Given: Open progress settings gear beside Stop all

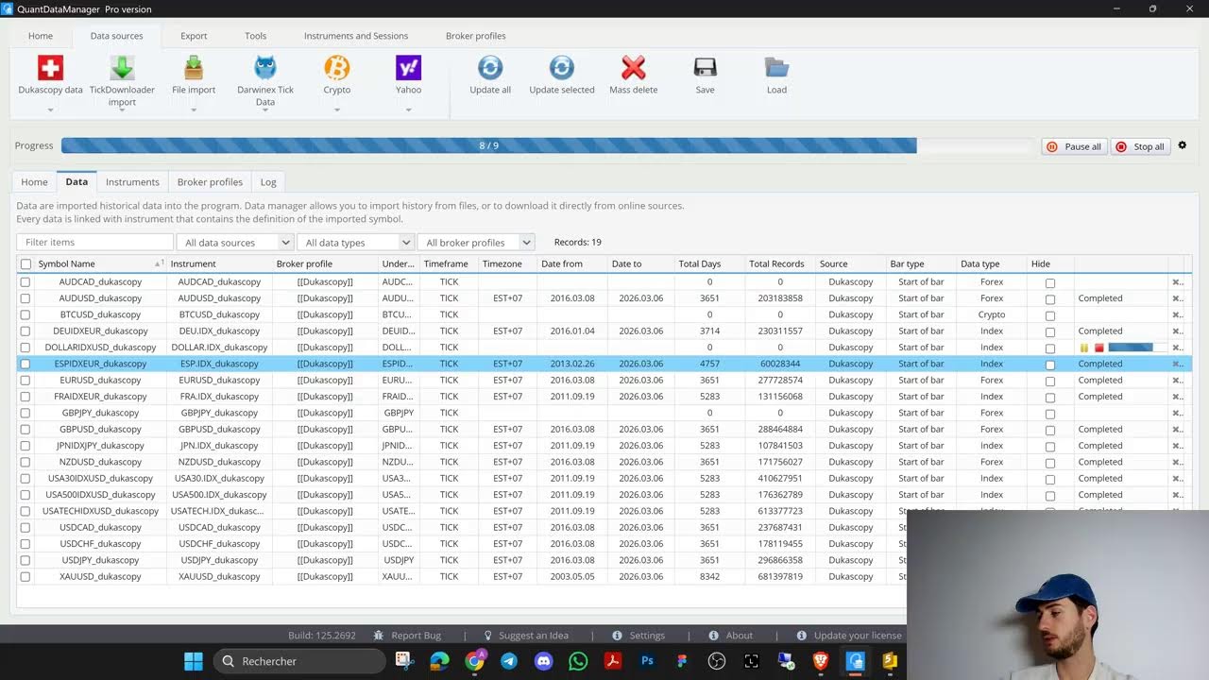Looking at the screenshot, I should [x=1182, y=145].
